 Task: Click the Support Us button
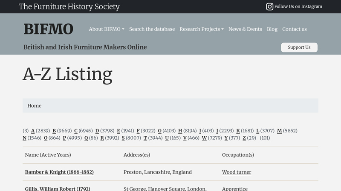[299, 47]
